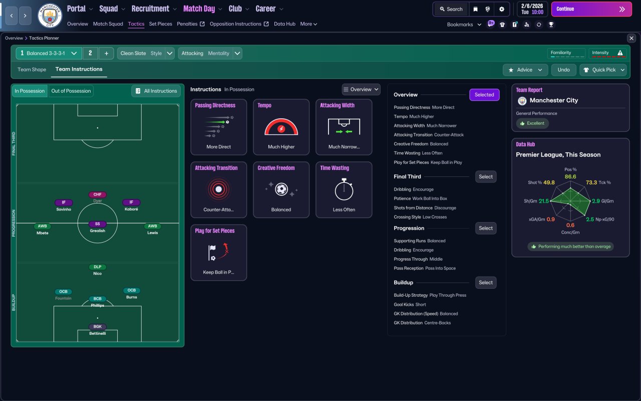Open the Match Squad page

tap(108, 24)
